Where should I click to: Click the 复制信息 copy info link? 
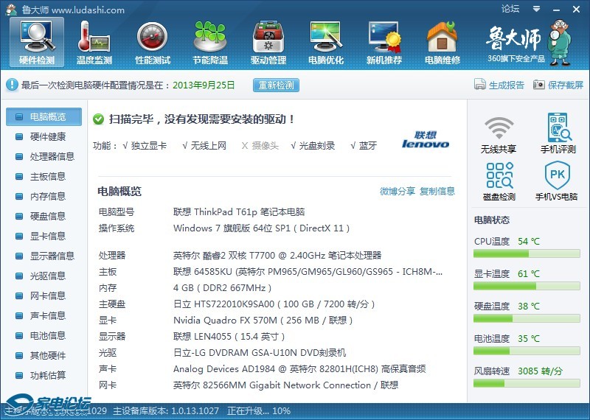pyautogui.click(x=437, y=191)
